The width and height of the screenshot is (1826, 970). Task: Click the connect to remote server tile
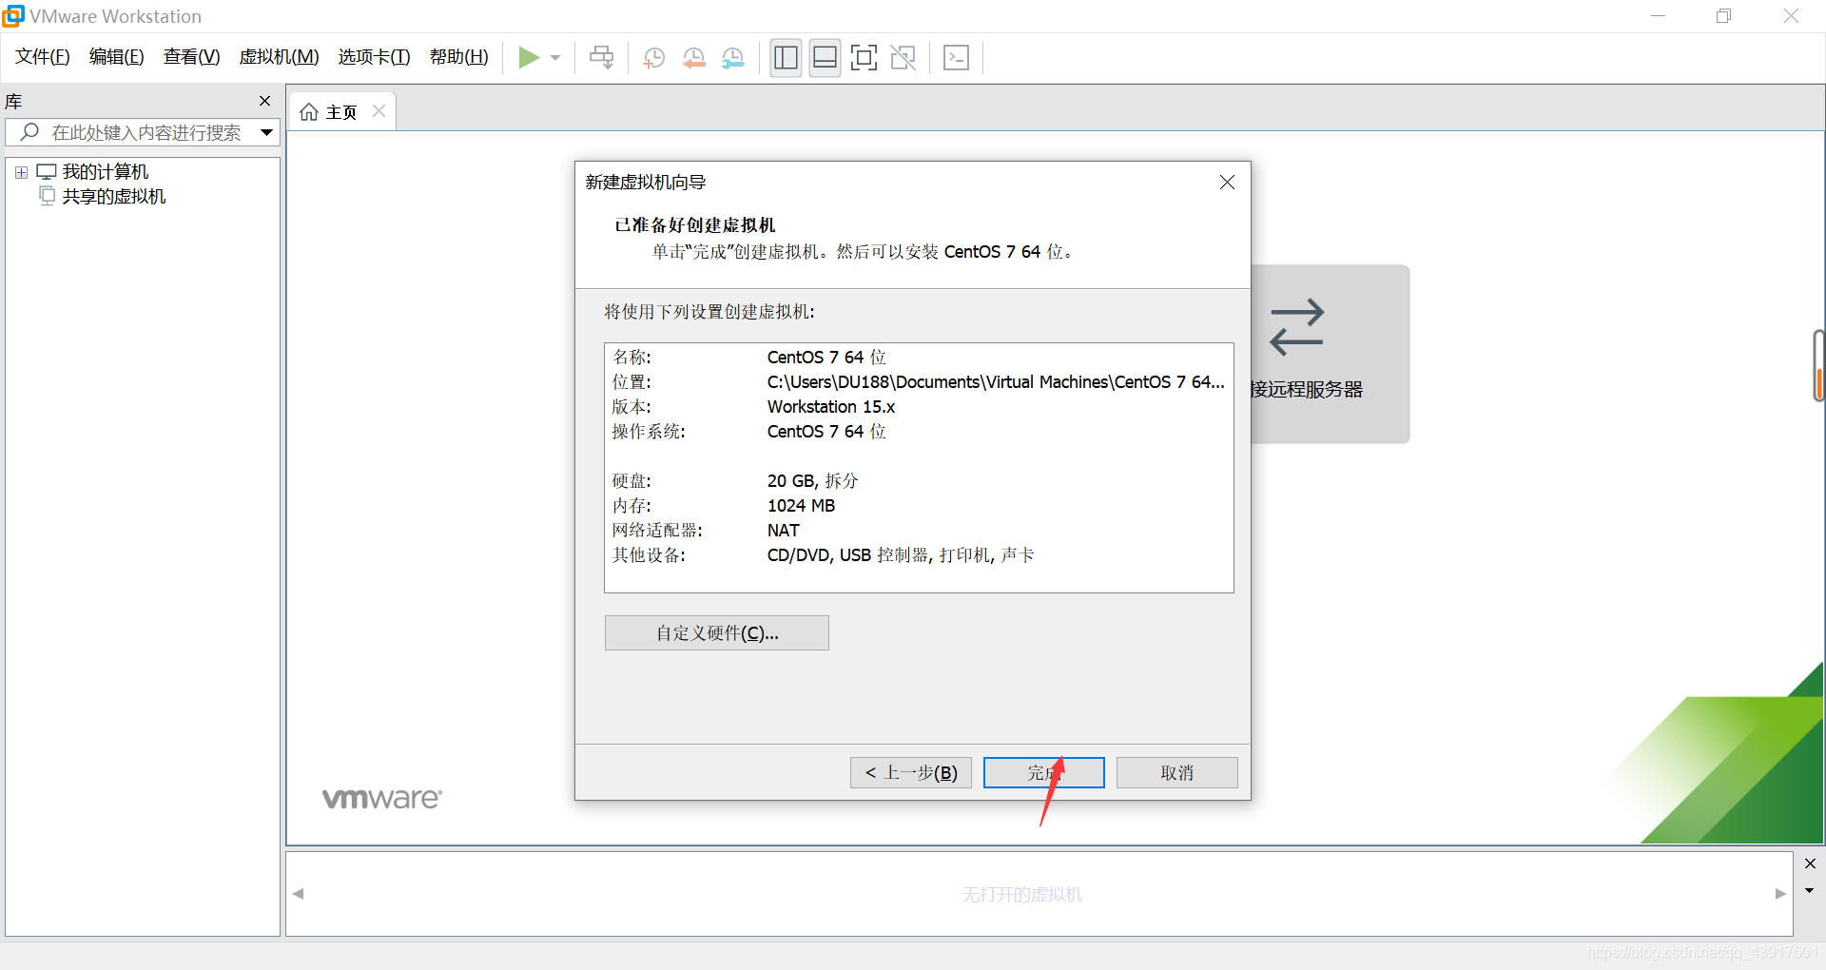pos(1331,354)
